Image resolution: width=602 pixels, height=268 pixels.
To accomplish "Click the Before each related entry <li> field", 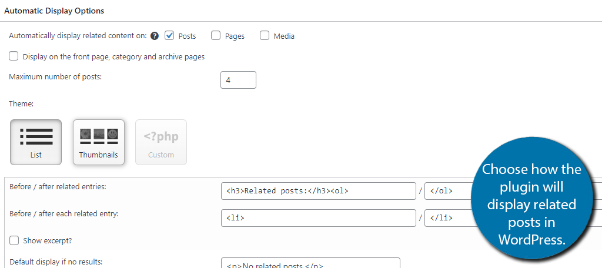I will coord(319,217).
